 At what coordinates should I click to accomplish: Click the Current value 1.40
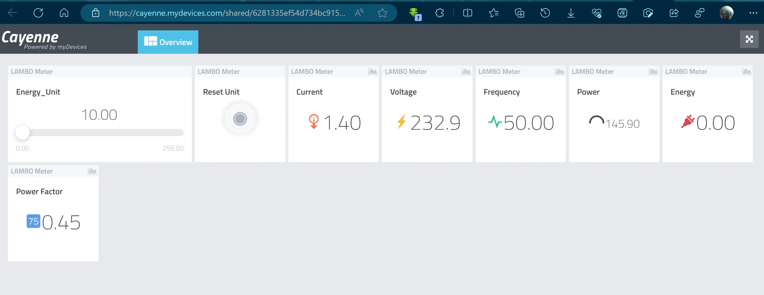tap(342, 123)
